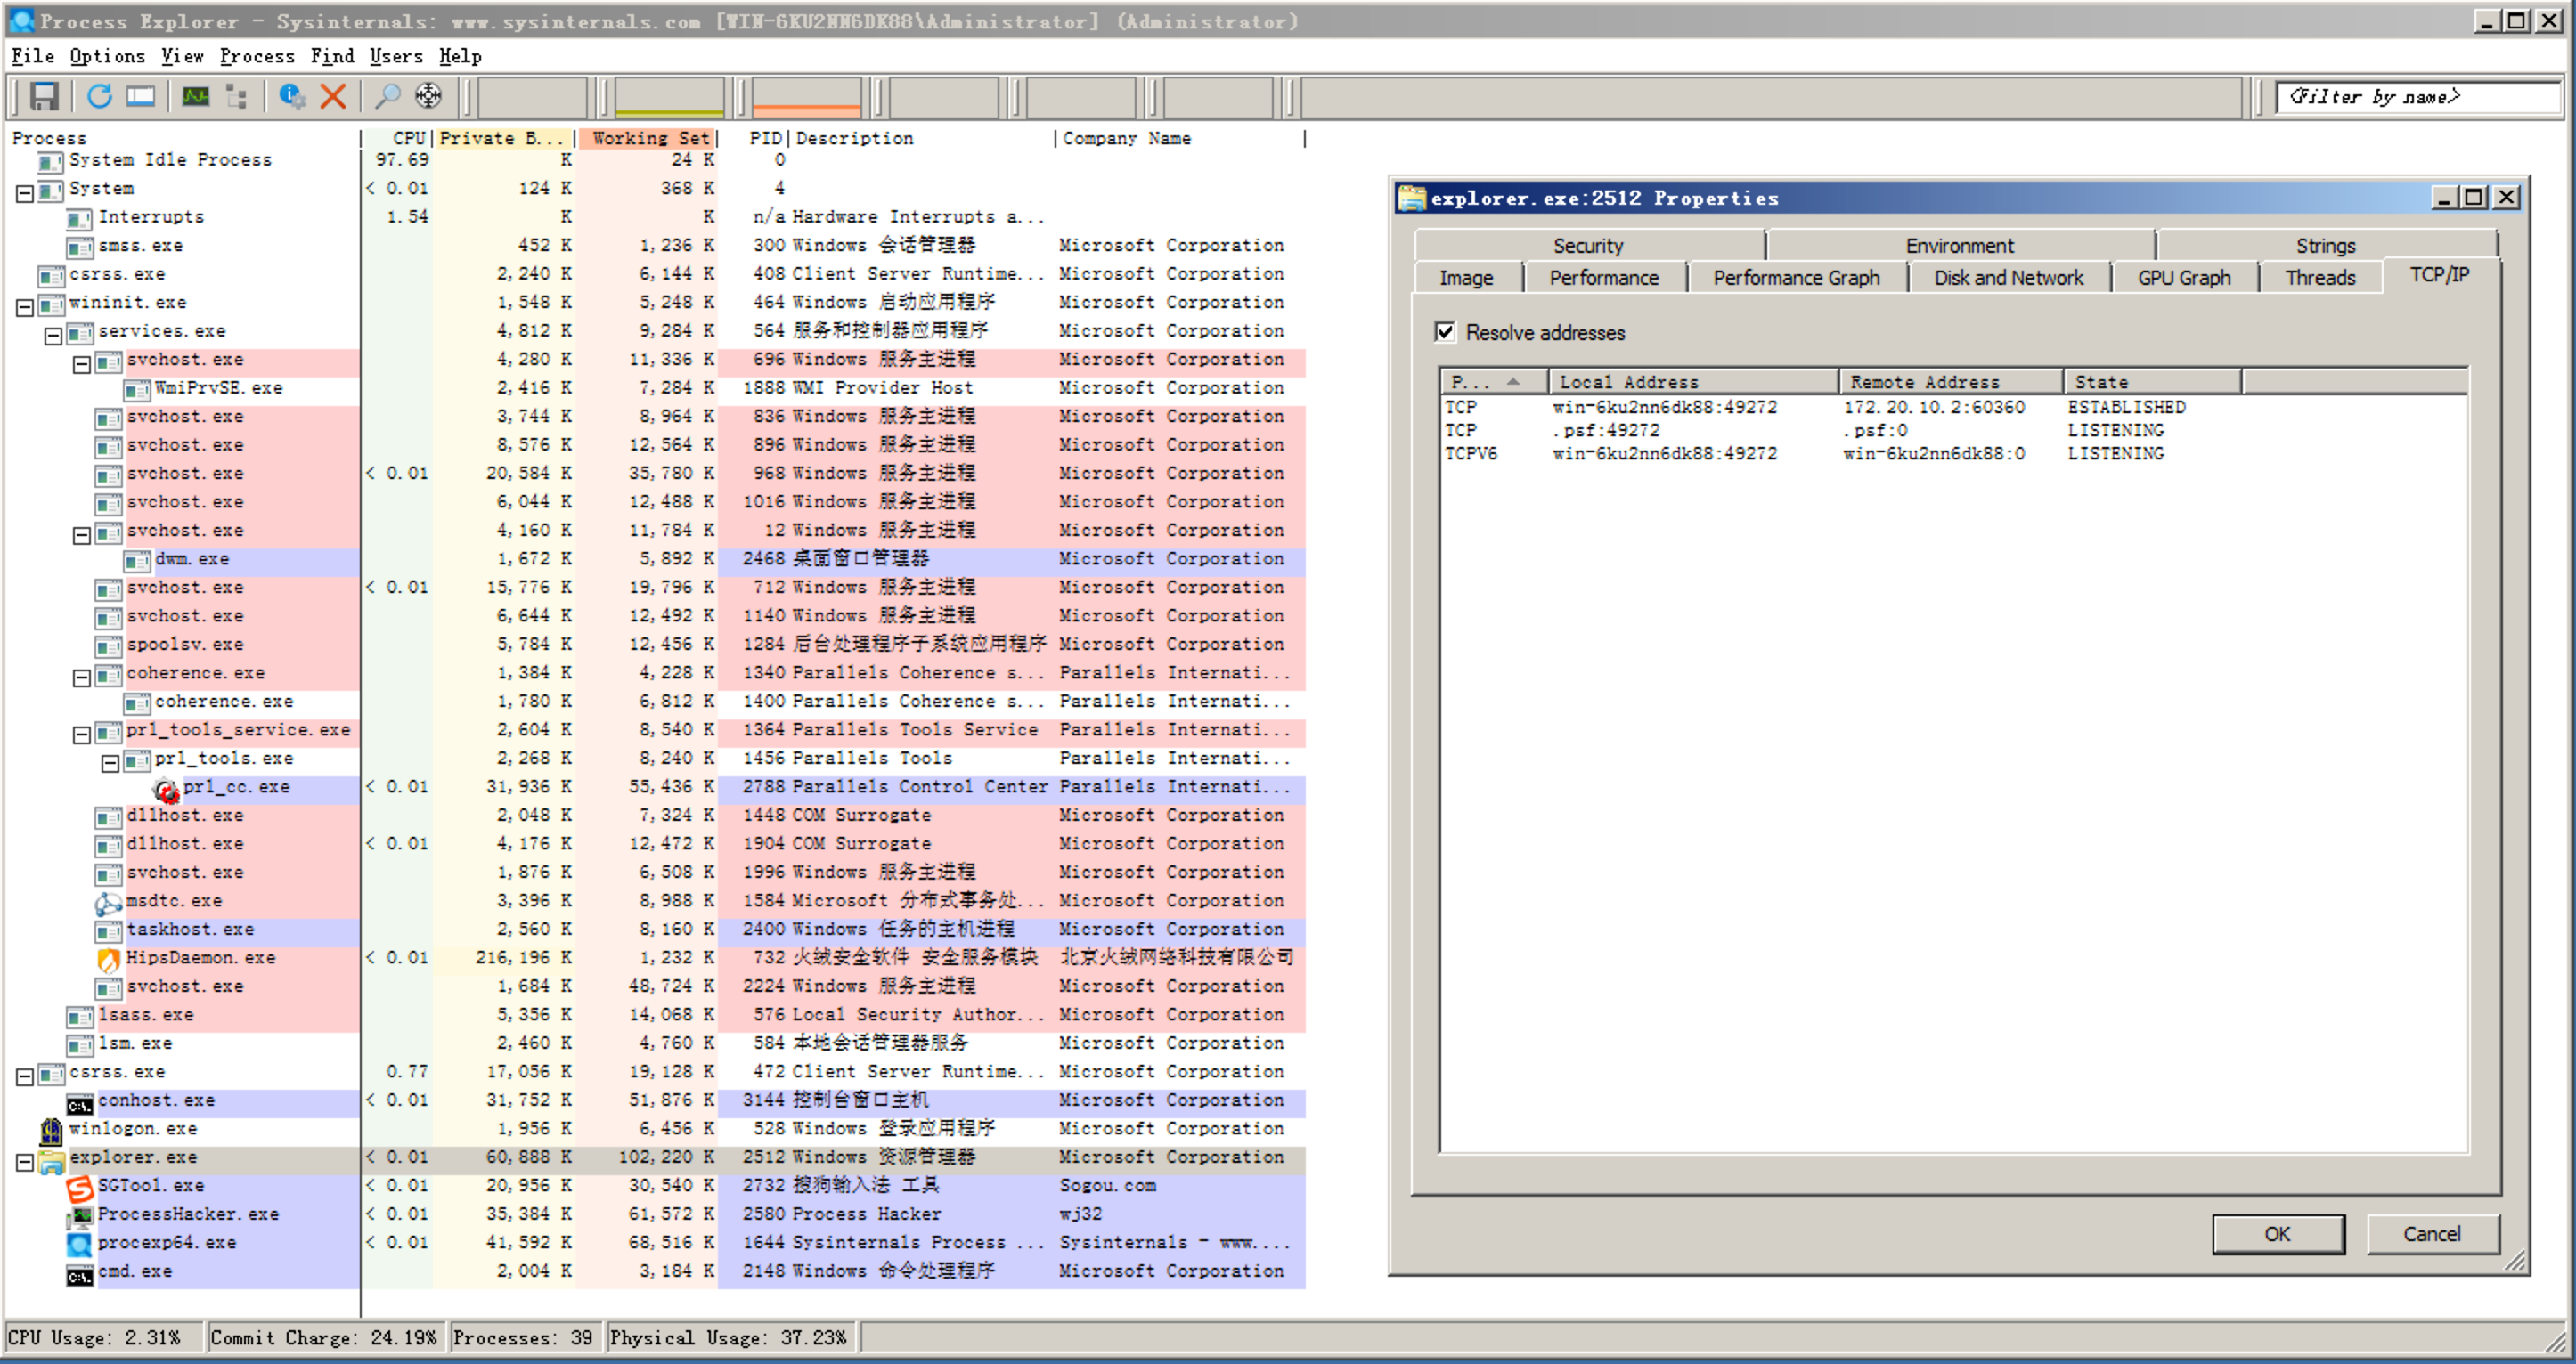Switch to the Performance Graph tab

pos(1795,278)
